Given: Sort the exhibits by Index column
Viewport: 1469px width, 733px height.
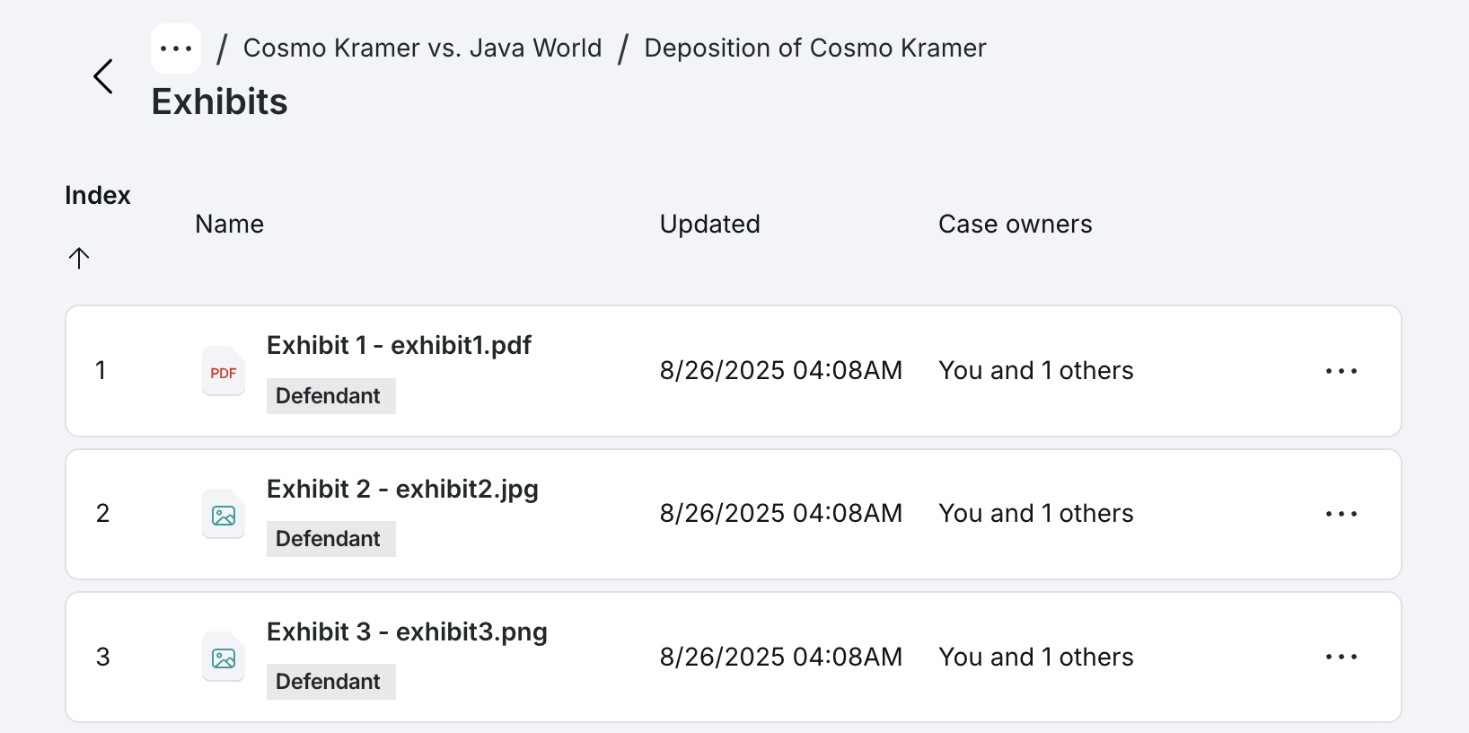Looking at the screenshot, I should 98,195.
